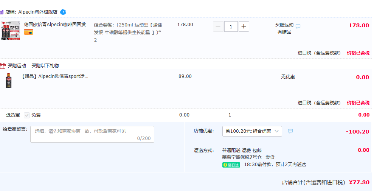Click 菜鸟宁波保税7号仓 warehouse text
Screen dimensions: 374x191
point(242,157)
